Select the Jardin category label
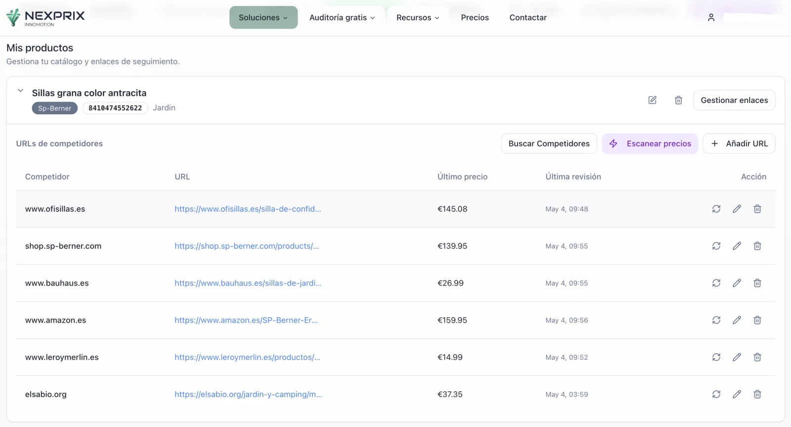 tap(164, 108)
